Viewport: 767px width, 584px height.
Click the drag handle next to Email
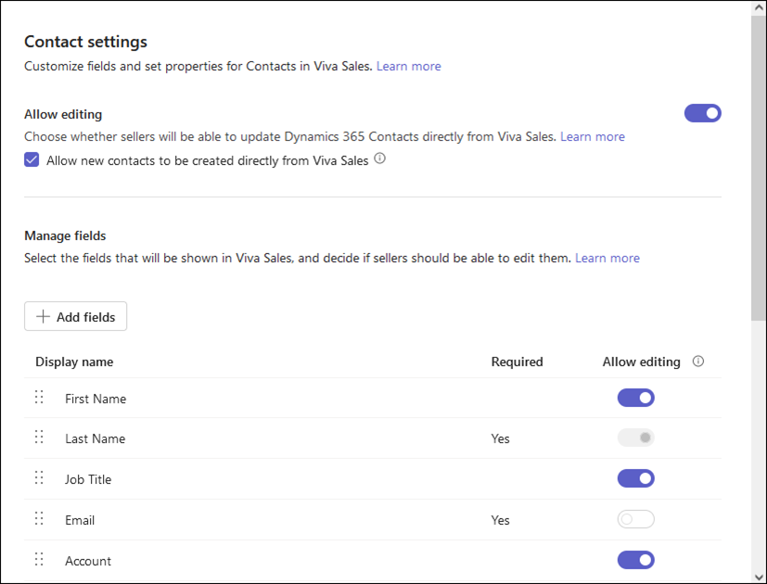point(39,518)
